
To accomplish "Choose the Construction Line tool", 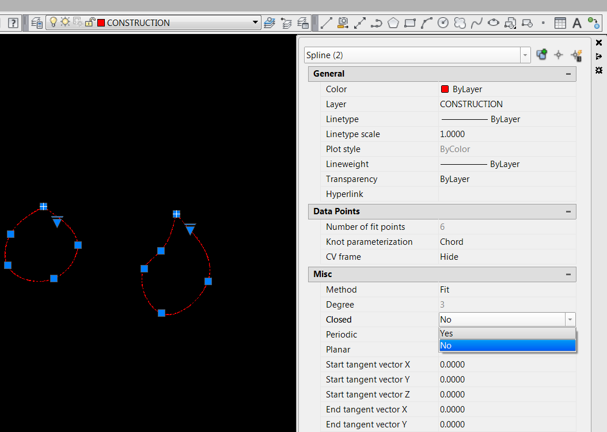I will [x=359, y=23].
